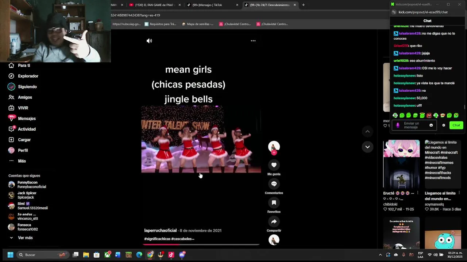
Task: Go to previous video with up chevron
Action: pyautogui.click(x=367, y=131)
